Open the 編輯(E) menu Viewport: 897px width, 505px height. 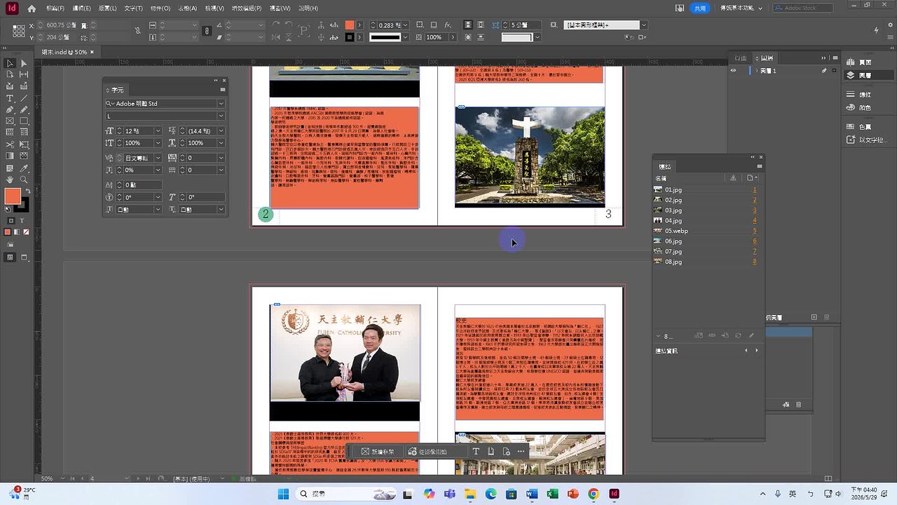click(81, 8)
